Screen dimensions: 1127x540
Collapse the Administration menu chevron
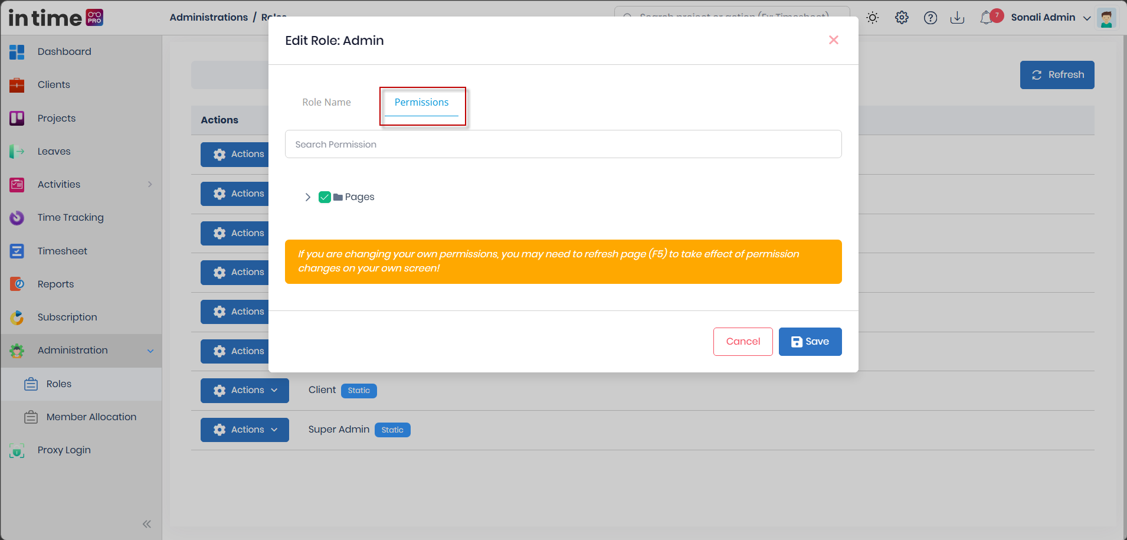[150, 351]
